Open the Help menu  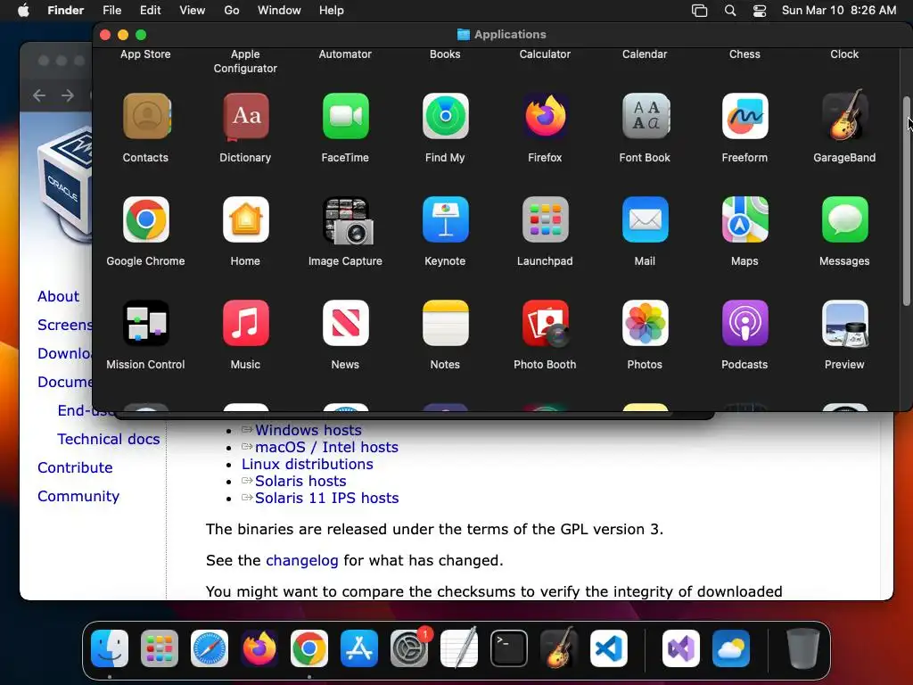click(x=332, y=11)
